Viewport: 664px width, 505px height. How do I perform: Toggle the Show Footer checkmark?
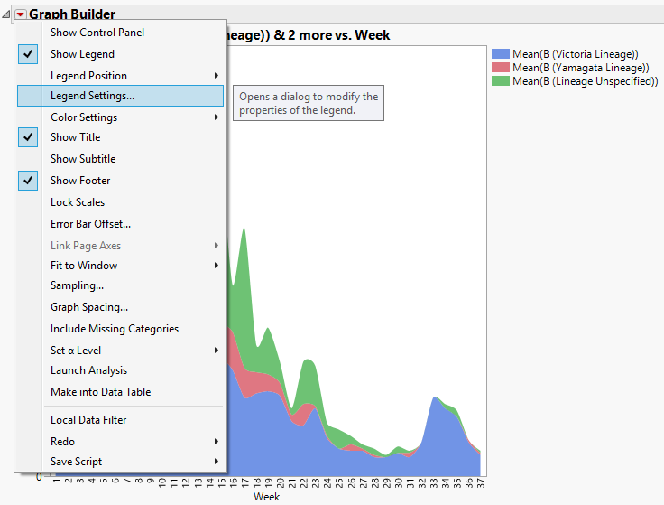tap(28, 181)
